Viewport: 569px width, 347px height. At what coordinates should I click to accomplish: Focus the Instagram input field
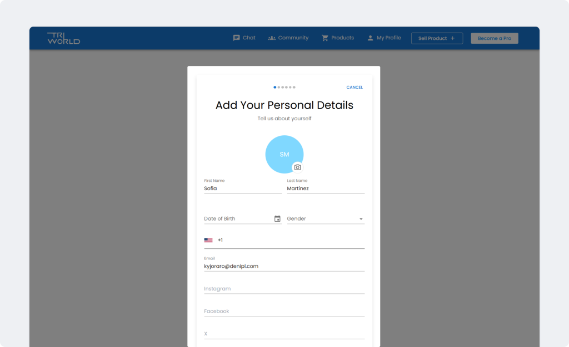point(284,289)
